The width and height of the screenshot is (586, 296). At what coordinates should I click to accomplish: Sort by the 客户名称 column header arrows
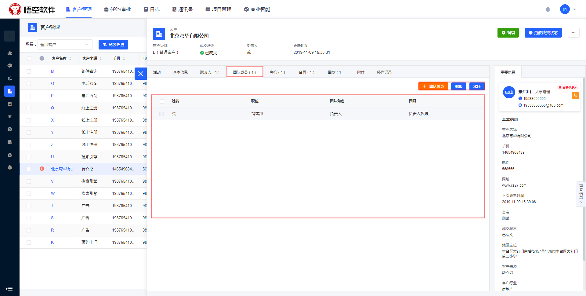click(70, 59)
